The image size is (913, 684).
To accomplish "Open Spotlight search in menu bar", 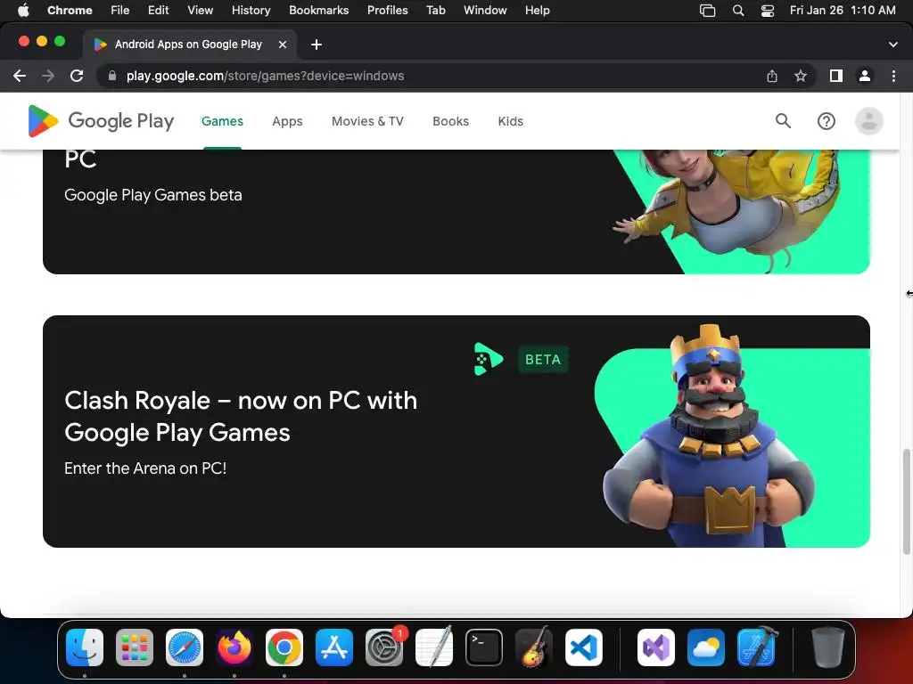I will point(738,11).
